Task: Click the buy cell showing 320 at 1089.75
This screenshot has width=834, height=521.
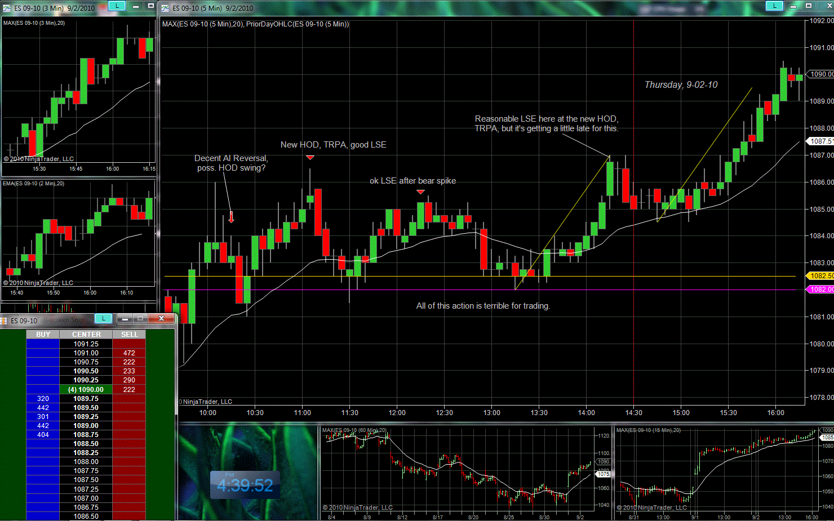Action: [x=43, y=399]
